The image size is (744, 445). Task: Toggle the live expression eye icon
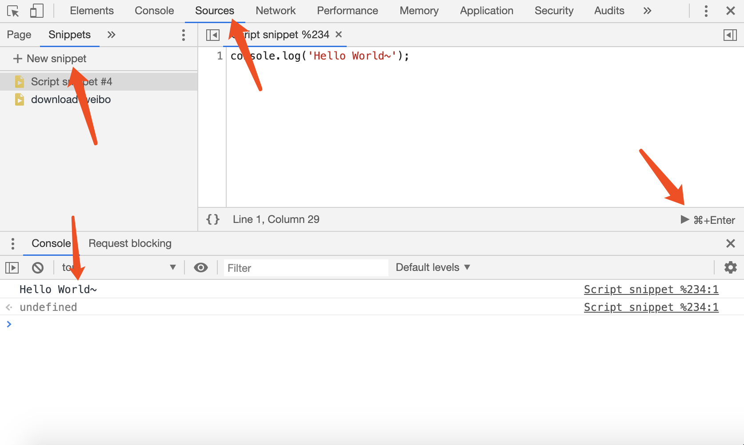point(201,267)
